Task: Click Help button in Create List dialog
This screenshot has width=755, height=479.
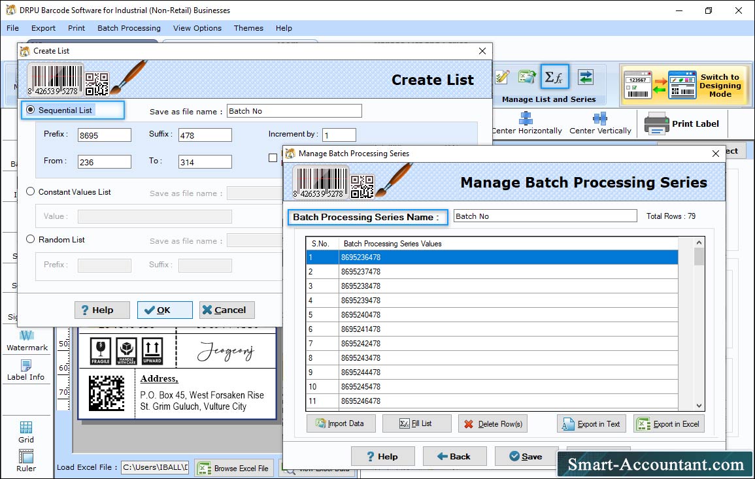Action: pos(102,310)
